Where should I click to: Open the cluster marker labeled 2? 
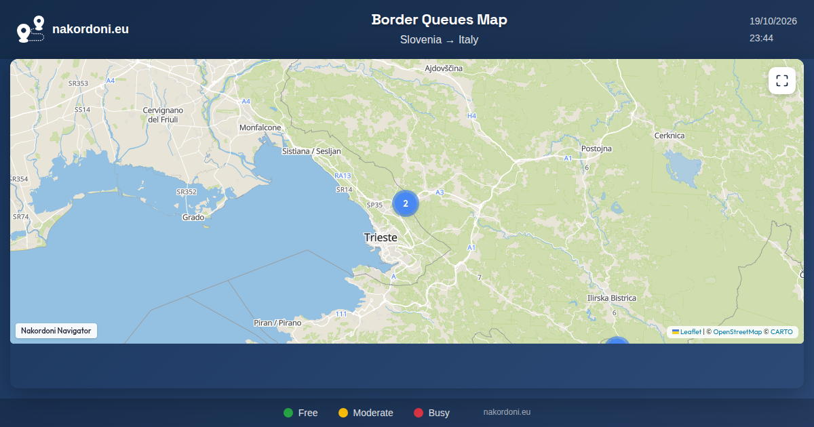406,203
